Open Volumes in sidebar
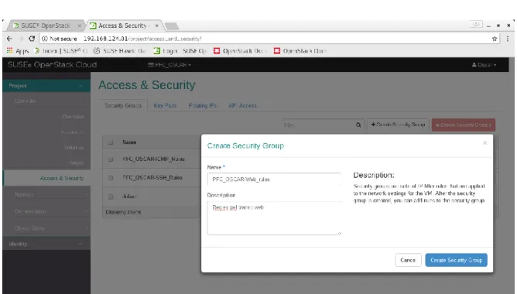This screenshot has height=294, width=517. click(74, 147)
